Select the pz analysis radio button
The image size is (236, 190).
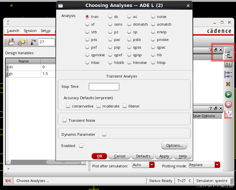click(110, 32)
